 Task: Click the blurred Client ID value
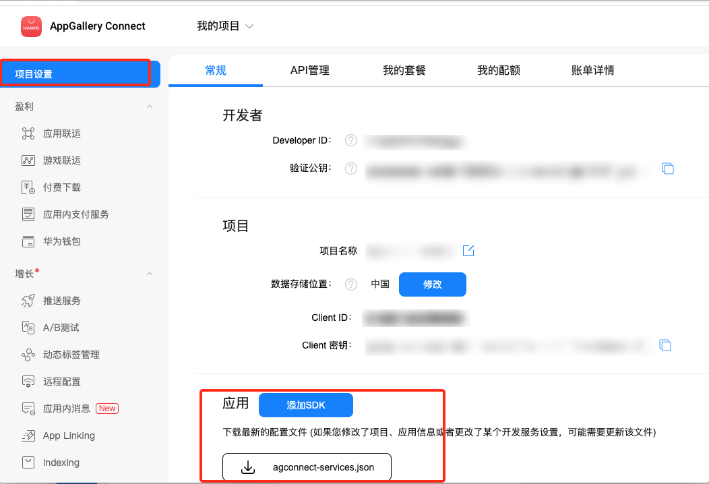coord(416,318)
